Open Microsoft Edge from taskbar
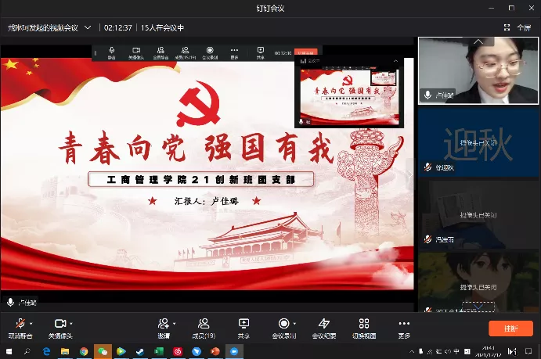The height and width of the screenshot is (359, 541). (46, 351)
